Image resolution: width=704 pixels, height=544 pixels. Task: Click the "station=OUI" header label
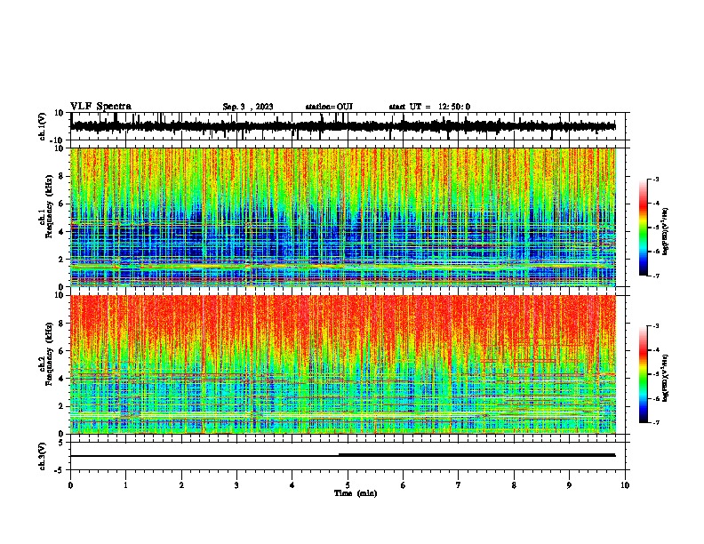[x=329, y=107]
